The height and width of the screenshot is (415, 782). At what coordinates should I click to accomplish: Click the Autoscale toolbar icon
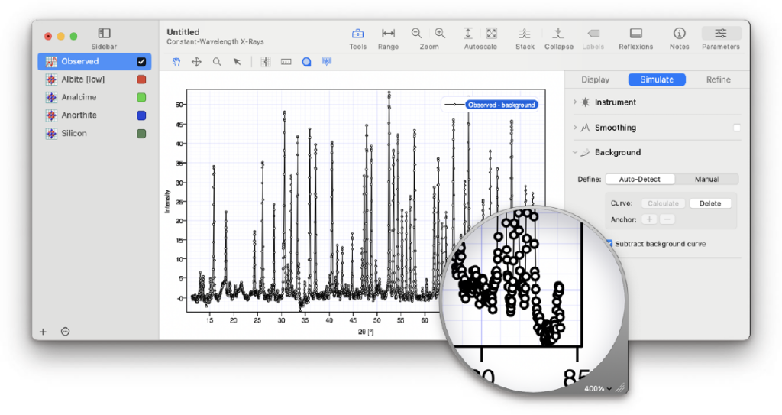coord(468,34)
